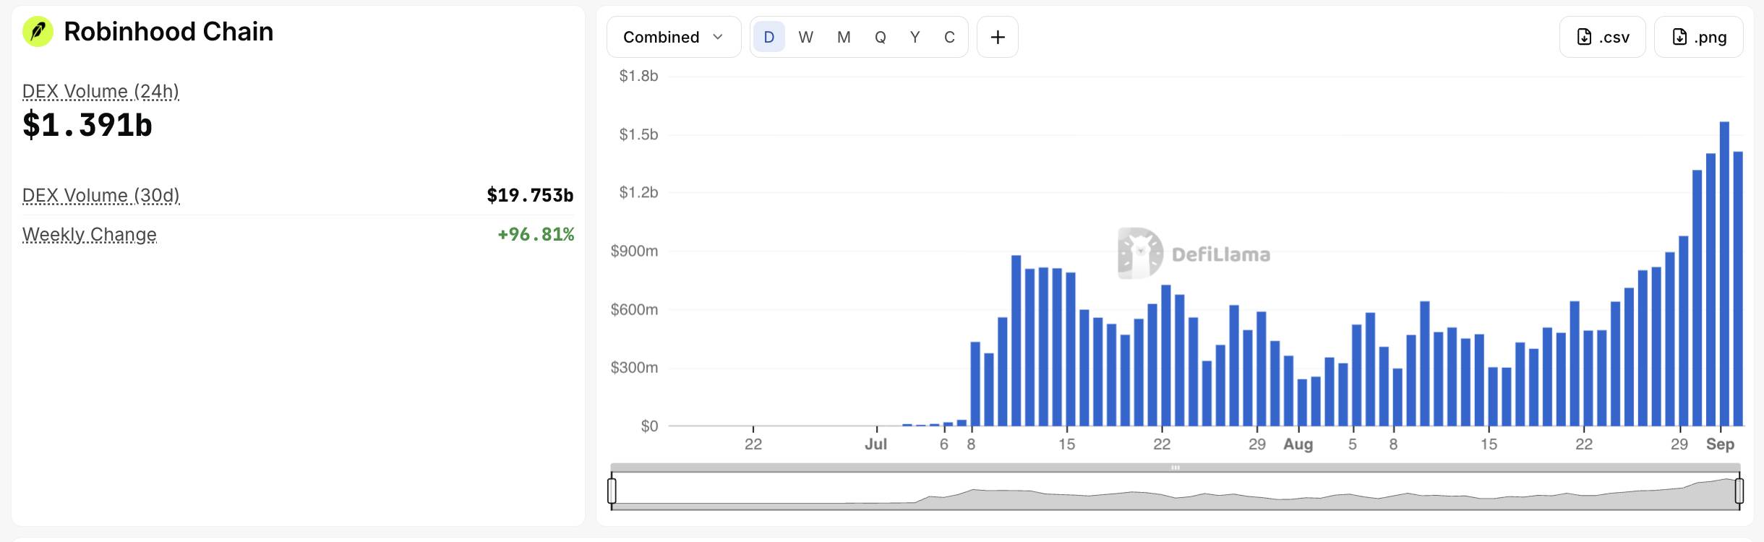The height and width of the screenshot is (542, 1764).
Task: Click the tallest bar near Sep
Action: click(1724, 274)
